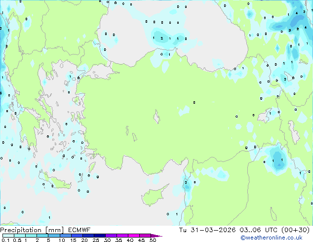Click the '25' legend value label
The width and height of the screenshot is (313, 242).
pos(96,240)
